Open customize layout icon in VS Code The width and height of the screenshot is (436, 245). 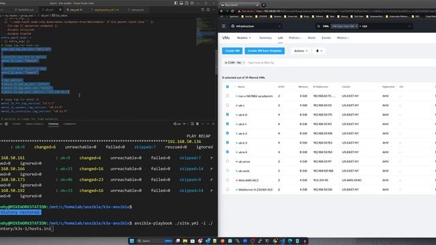point(191,3)
